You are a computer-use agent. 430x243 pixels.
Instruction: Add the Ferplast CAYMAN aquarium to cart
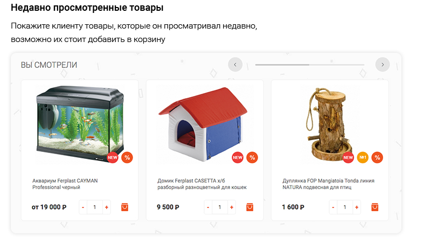pos(124,207)
